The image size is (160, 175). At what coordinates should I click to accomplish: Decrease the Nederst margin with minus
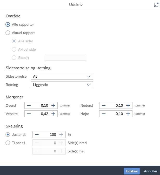(x=104, y=105)
